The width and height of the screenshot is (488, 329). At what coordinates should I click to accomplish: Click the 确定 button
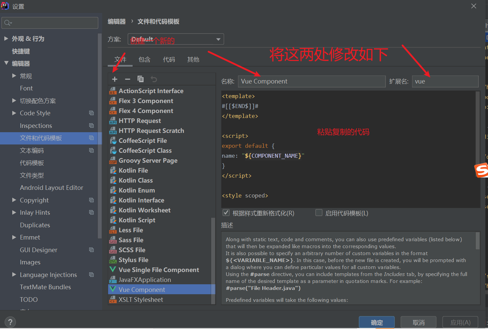(x=377, y=322)
